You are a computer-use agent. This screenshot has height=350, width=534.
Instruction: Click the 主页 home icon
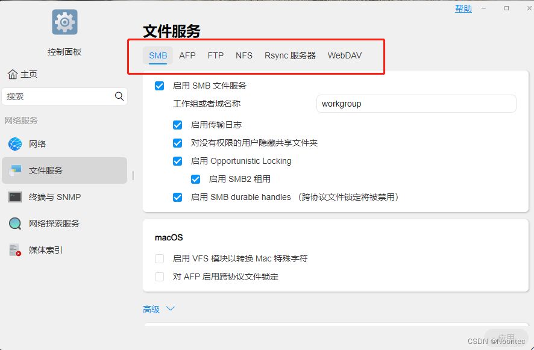click(22, 74)
